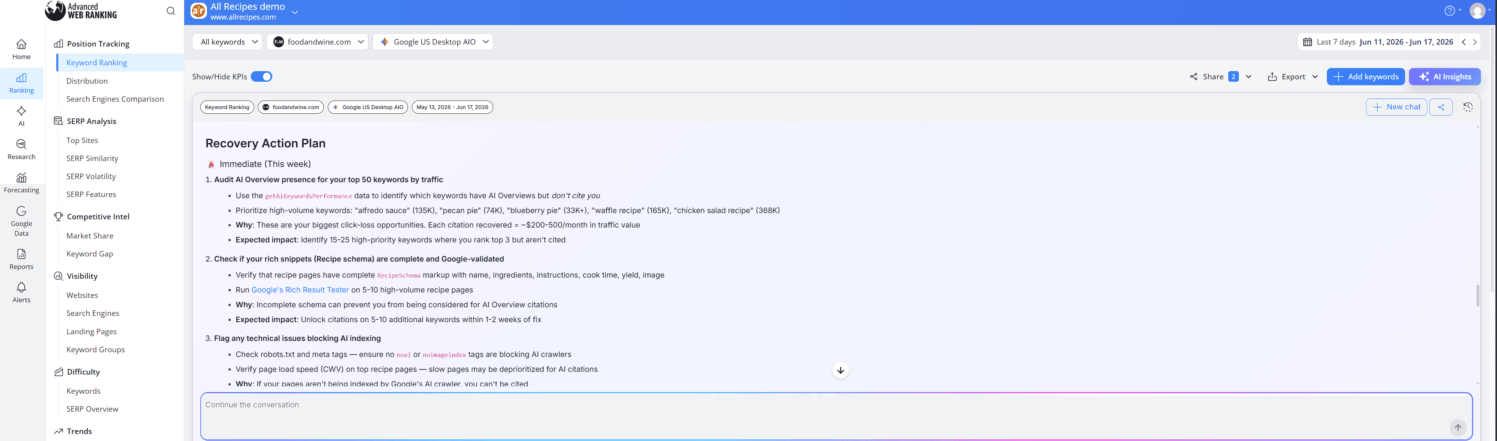Screen dimensions: 1497x441
Task: Start a New chat
Action: pyautogui.click(x=1396, y=107)
